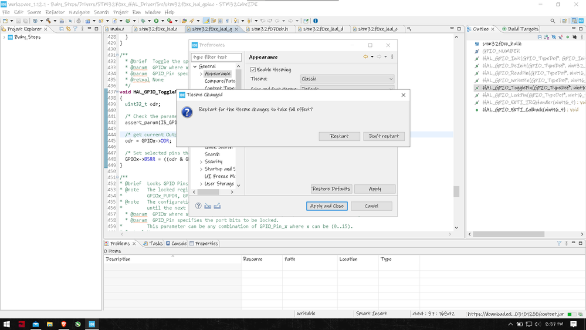Click Cancel in Preferences dialog
This screenshot has height=330, width=586.
tap(371, 206)
